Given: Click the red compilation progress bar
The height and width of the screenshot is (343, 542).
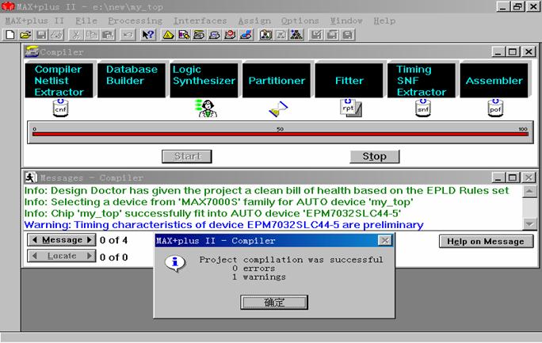Looking at the screenshot, I should click(281, 134).
